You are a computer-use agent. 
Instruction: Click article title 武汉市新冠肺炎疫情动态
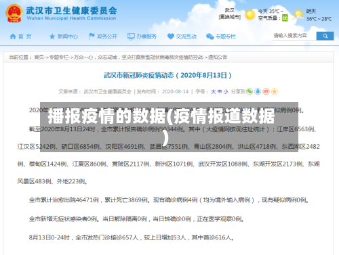167,75
